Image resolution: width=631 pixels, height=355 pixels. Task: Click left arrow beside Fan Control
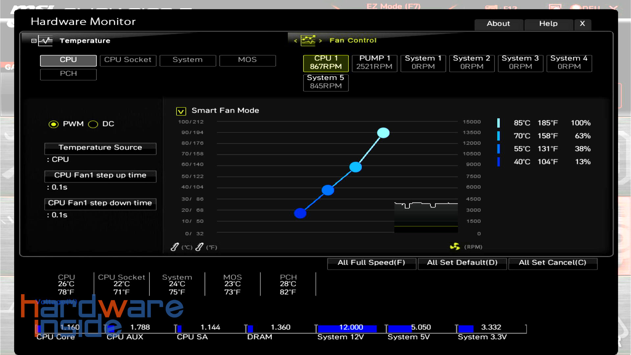pyautogui.click(x=295, y=41)
